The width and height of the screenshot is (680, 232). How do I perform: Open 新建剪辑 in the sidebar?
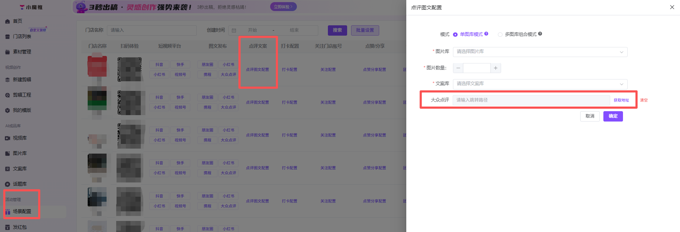click(22, 80)
